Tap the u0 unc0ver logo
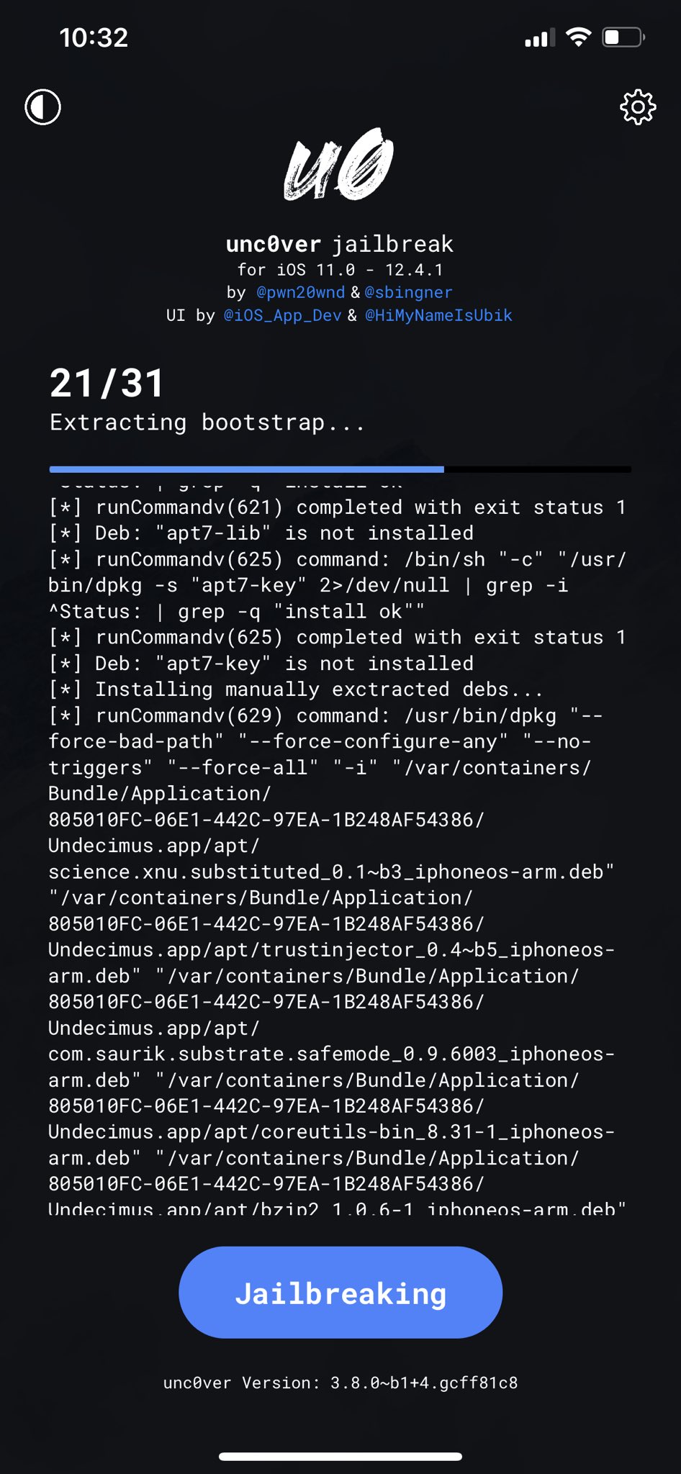This screenshot has width=681, height=1474. (x=340, y=165)
